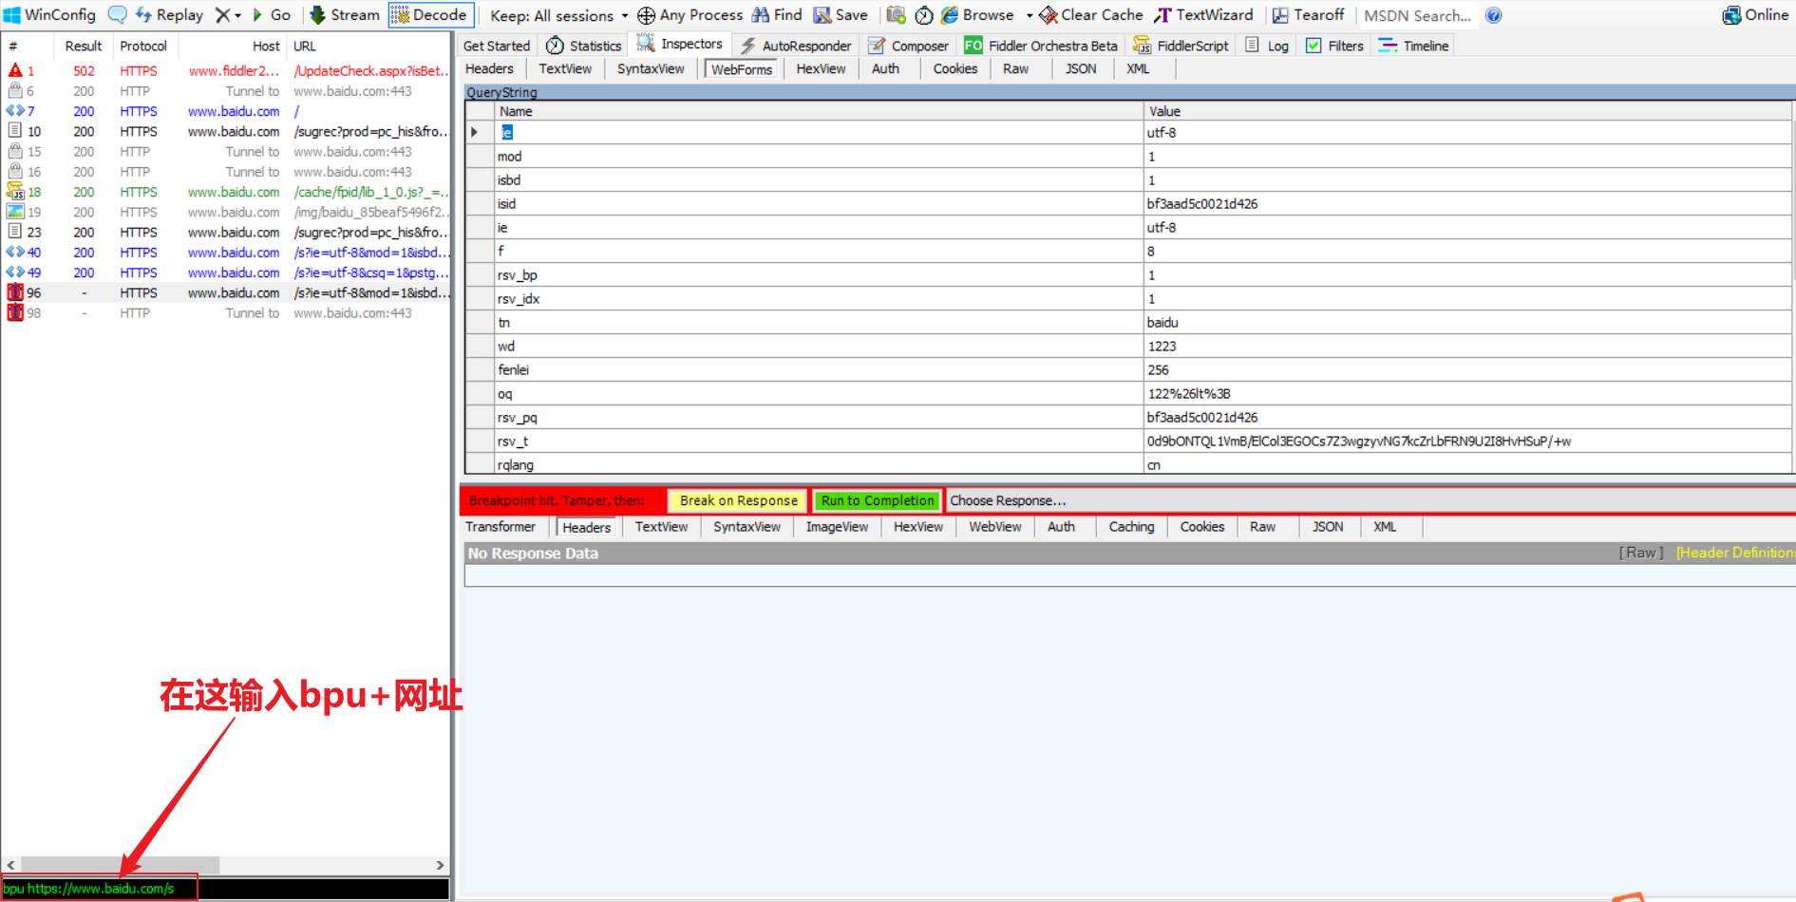Viewport: 1796px width, 902px height.
Task: Click the Protocol column header
Action: (143, 46)
